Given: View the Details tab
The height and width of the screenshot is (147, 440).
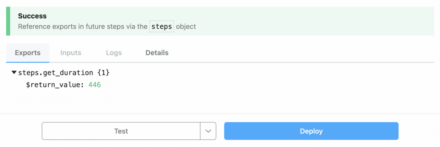Looking at the screenshot, I should 157,53.
